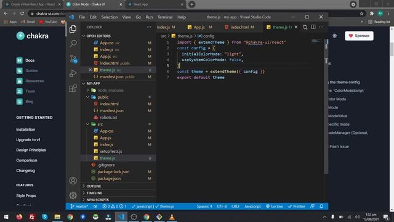Open a new Chrome tab

point(191,4)
